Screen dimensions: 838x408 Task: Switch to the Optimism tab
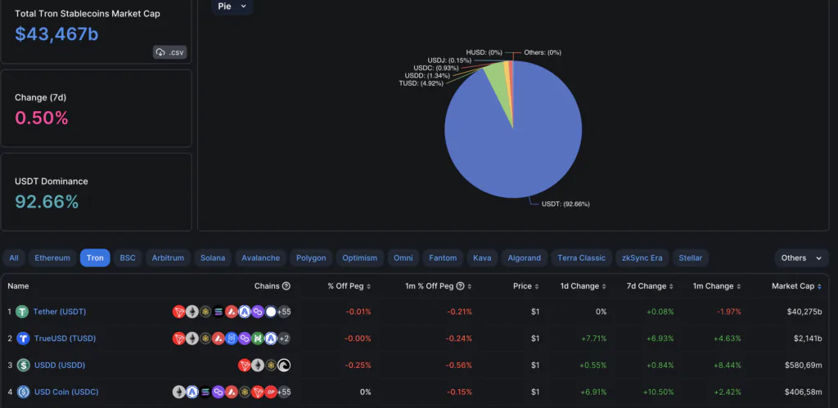[x=360, y=258]
